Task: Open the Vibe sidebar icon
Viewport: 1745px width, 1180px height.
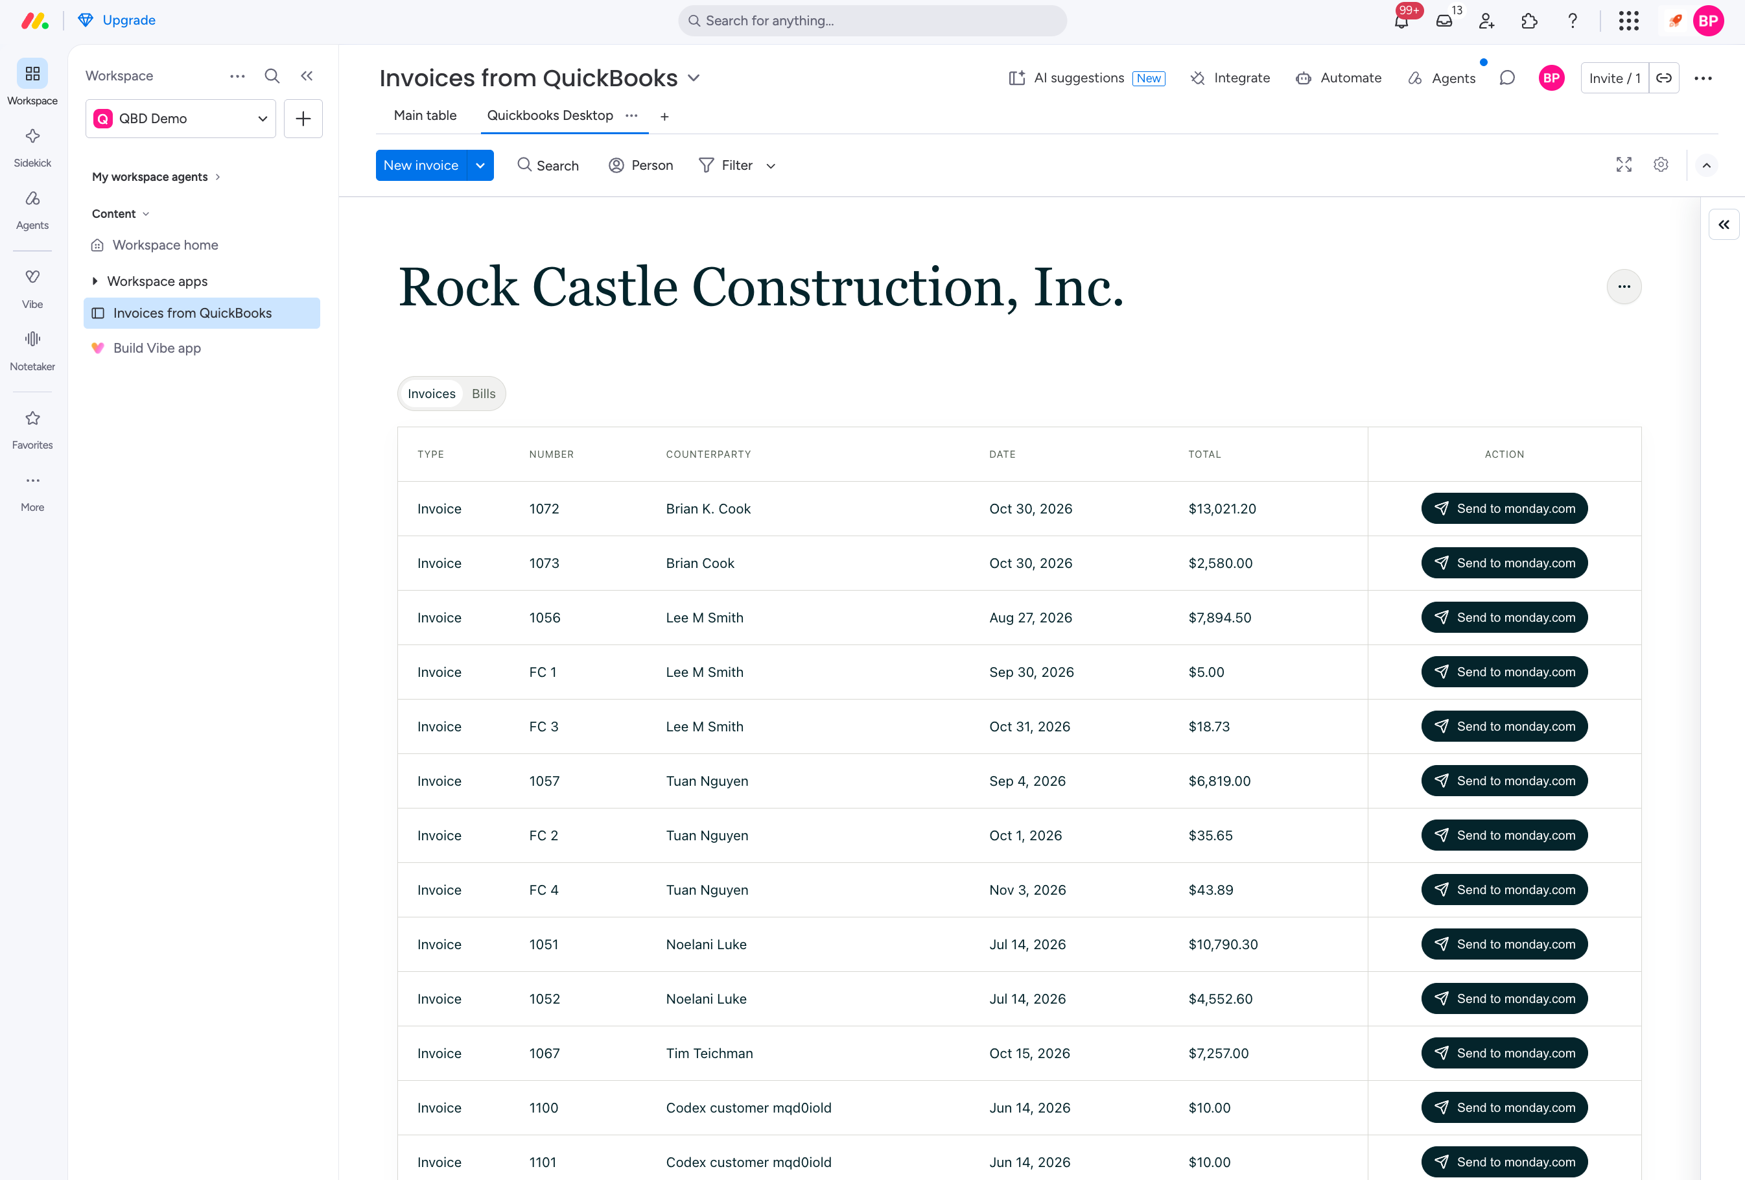Action: coord(32,288)
